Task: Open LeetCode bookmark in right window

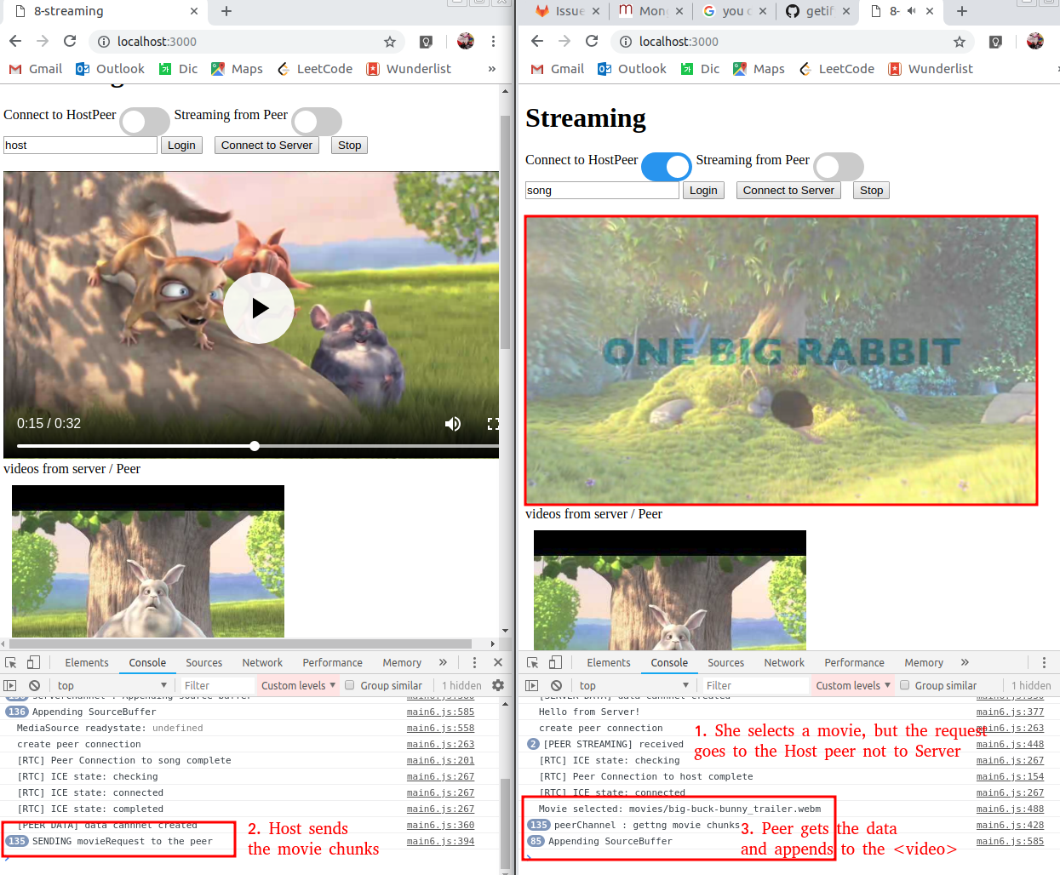Action: (x=837, y=69)
